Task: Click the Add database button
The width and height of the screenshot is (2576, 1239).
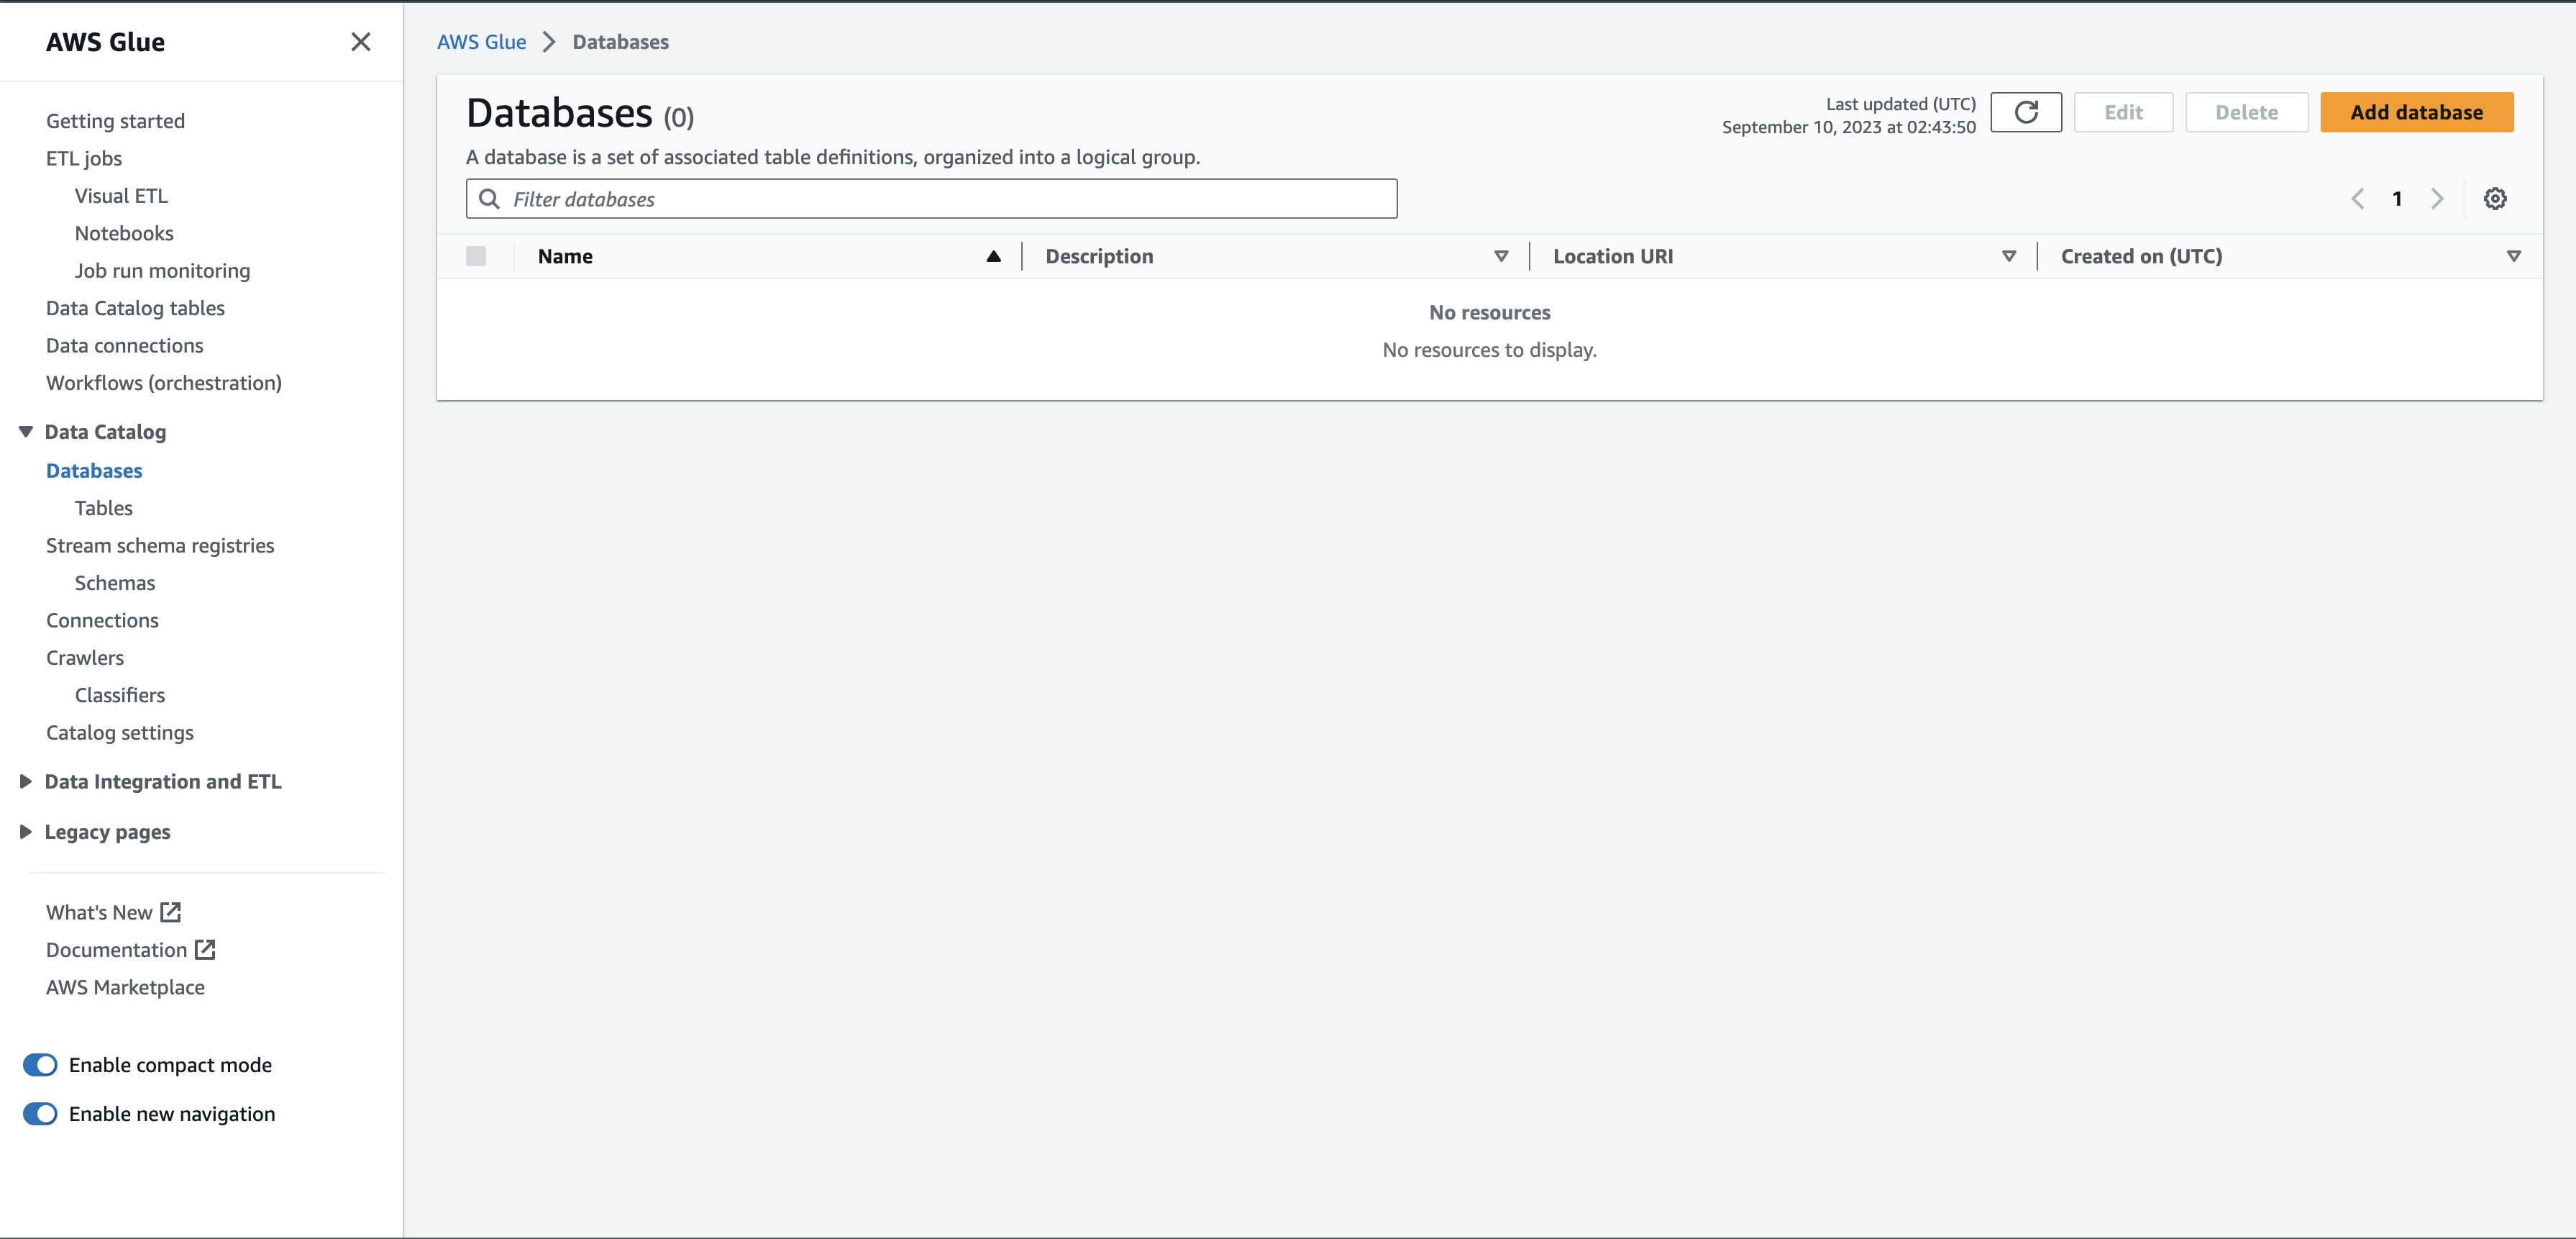Action: click(2416, 112)
